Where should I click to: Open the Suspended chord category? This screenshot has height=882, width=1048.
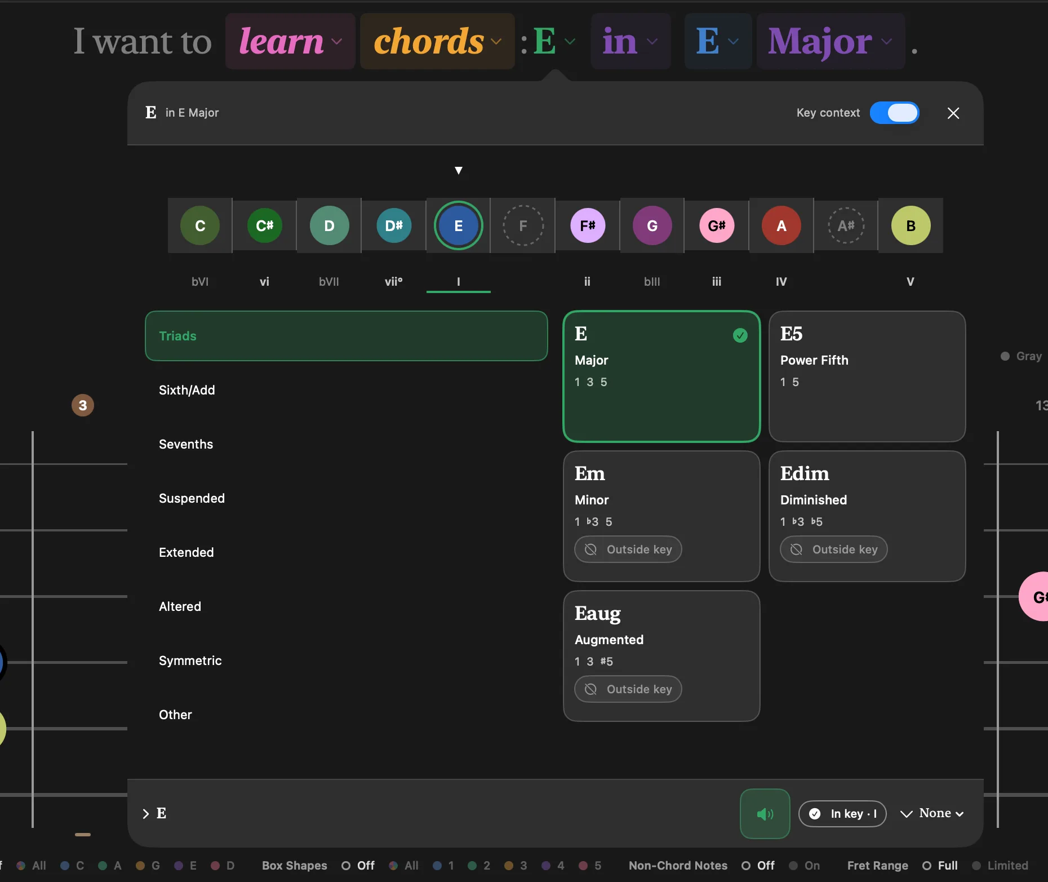coord(192,498)
